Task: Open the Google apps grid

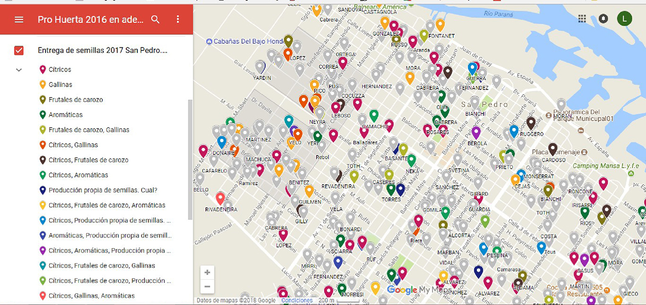Action: pos(582,19)
